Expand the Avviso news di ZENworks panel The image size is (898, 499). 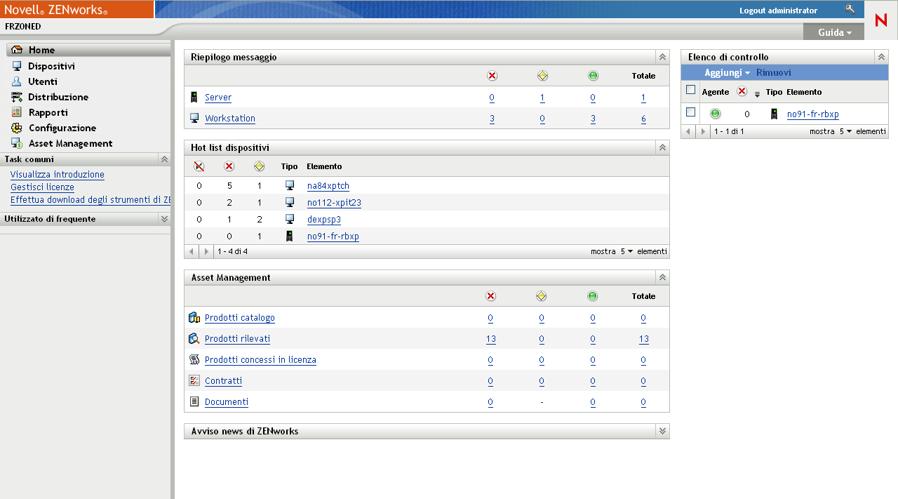coord(662,431)
